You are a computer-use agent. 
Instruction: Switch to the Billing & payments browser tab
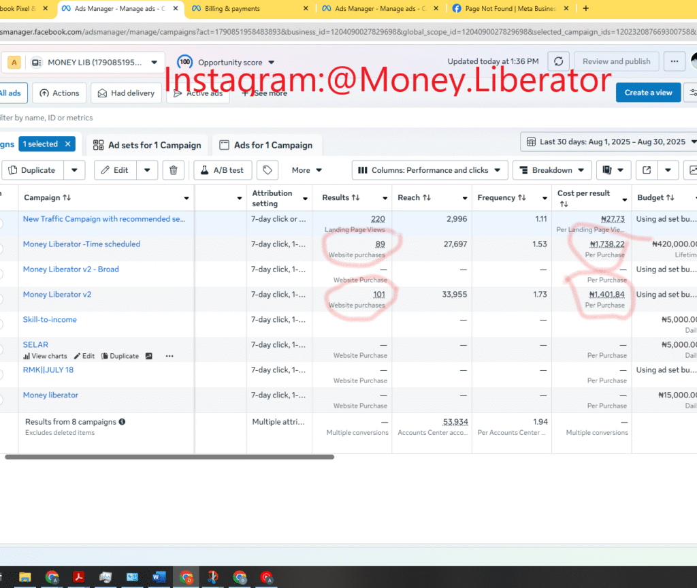pos(231,9)
